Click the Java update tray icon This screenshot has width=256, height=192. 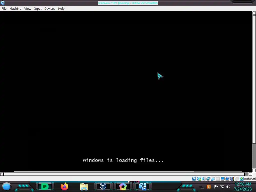pos(209,186)
